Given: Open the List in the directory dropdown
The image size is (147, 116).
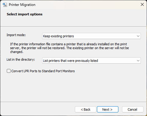Looking at the screenshot, I should click(x=91, y=60).
